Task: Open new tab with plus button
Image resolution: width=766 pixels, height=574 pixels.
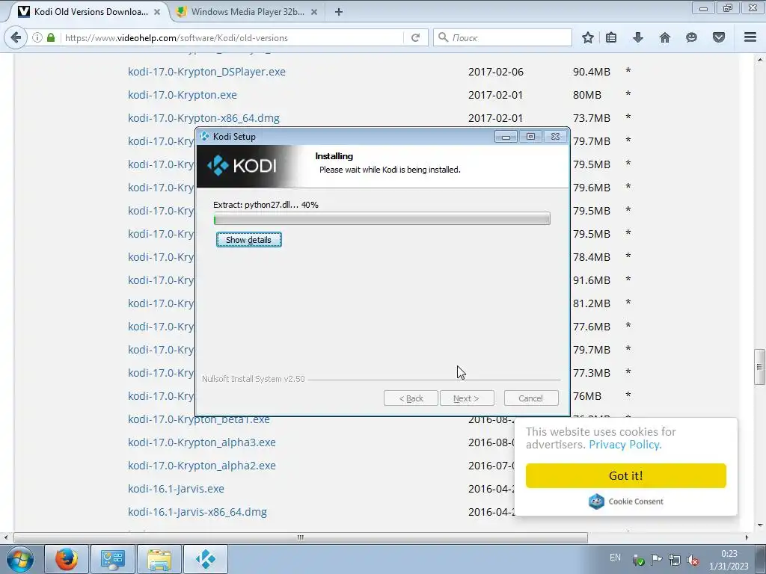Action: point(339,12)
